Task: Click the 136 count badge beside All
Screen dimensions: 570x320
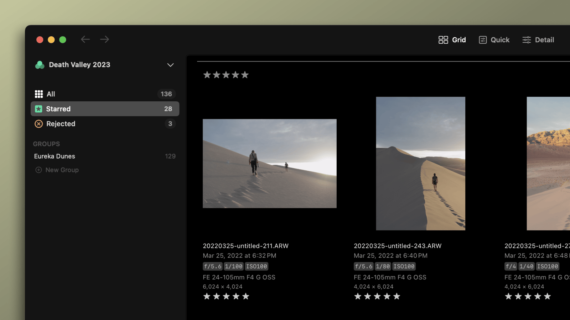Action: (166, 94)
